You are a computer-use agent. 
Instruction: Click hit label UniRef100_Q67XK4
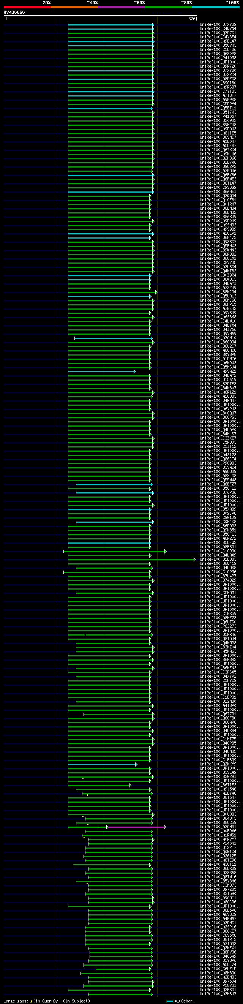pos(218,150)
